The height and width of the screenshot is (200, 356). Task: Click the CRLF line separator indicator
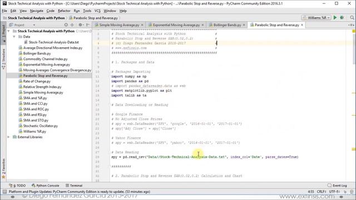[322, 192]
